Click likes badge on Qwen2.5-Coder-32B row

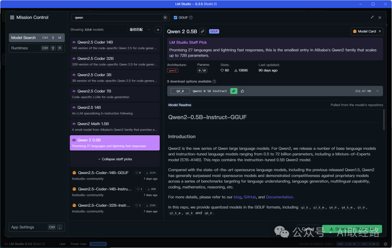click(138, 206)
